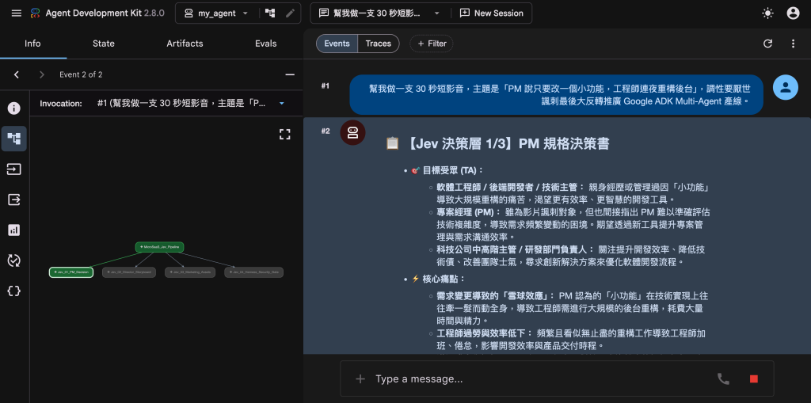Go to next event arrow
Viewport: 811px width, 403px height.
(42, 74)
